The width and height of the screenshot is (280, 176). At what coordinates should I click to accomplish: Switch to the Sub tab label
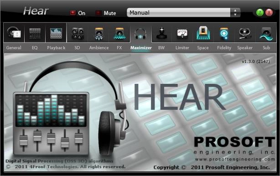(266, 48)
